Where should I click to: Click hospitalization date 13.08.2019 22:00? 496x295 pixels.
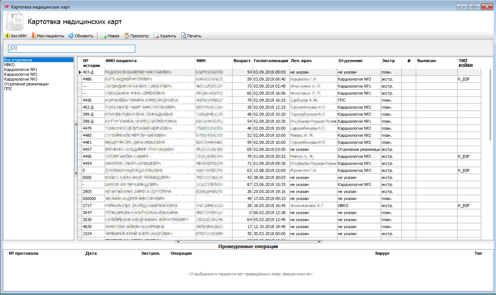click(x=271, y=170)
